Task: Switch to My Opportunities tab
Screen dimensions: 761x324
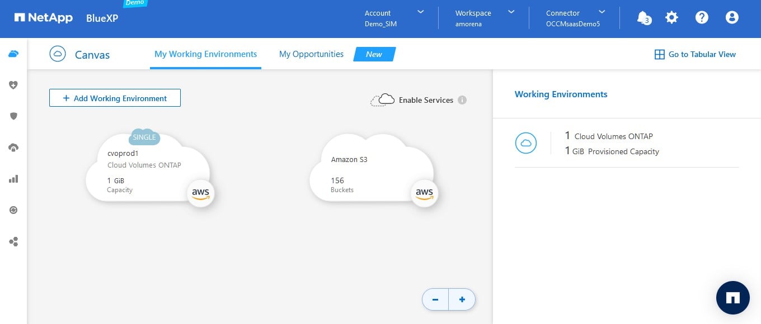Action: pos(311,54)
